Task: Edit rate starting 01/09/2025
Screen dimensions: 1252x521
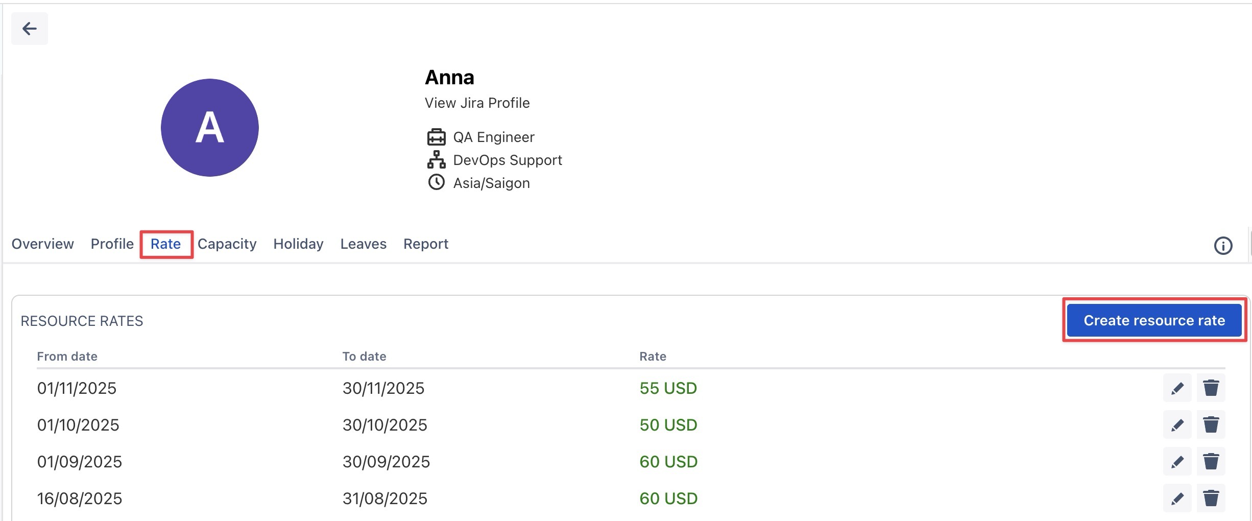Action: 1177,462
